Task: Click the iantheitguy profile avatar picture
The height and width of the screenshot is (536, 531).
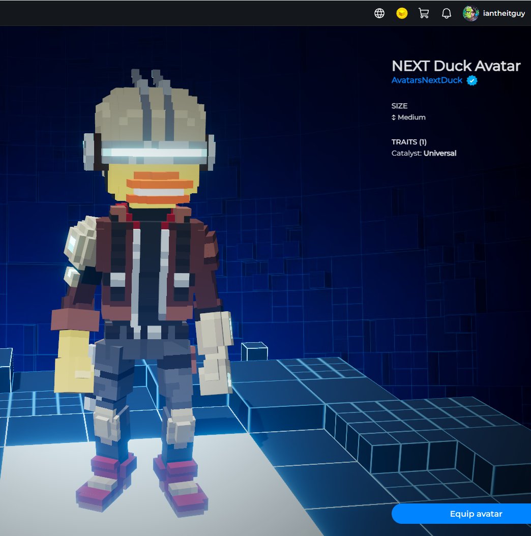Action: click(x=471, y=13)
